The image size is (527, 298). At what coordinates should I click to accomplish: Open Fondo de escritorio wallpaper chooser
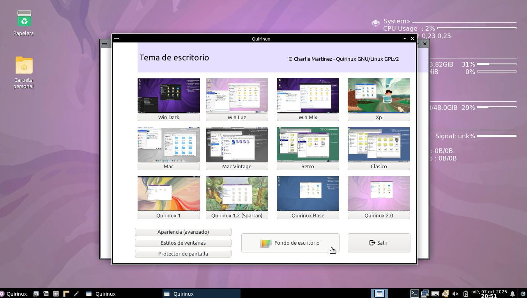coord(290,243)
